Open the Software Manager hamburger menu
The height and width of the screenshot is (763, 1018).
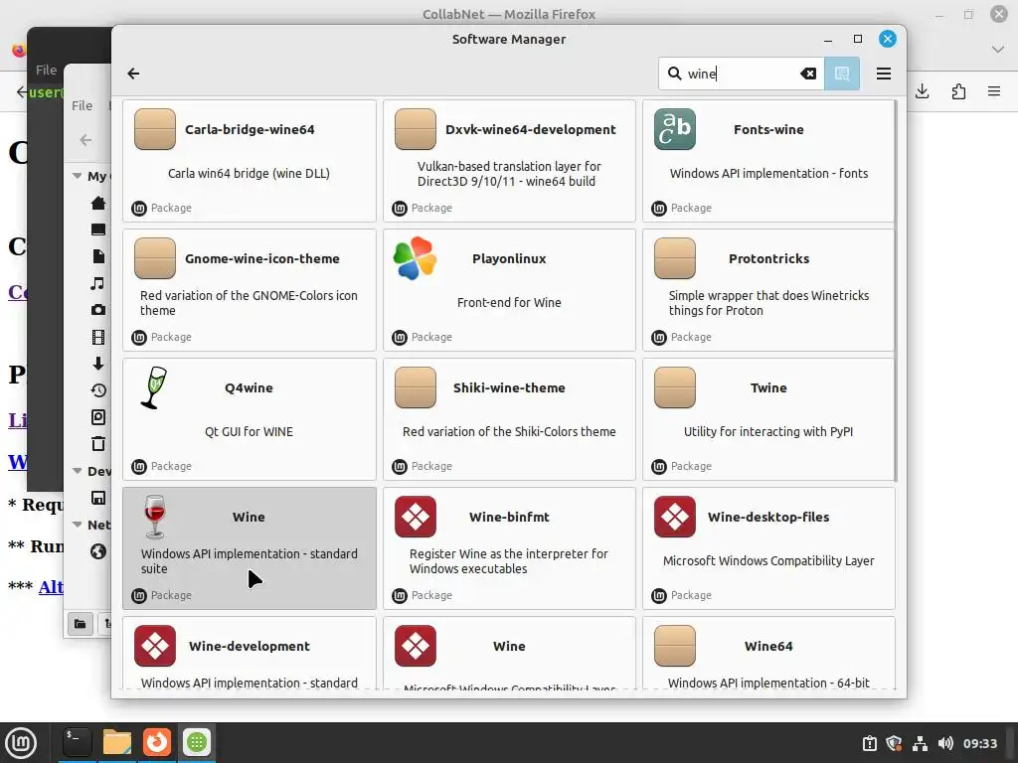point(884,74)
